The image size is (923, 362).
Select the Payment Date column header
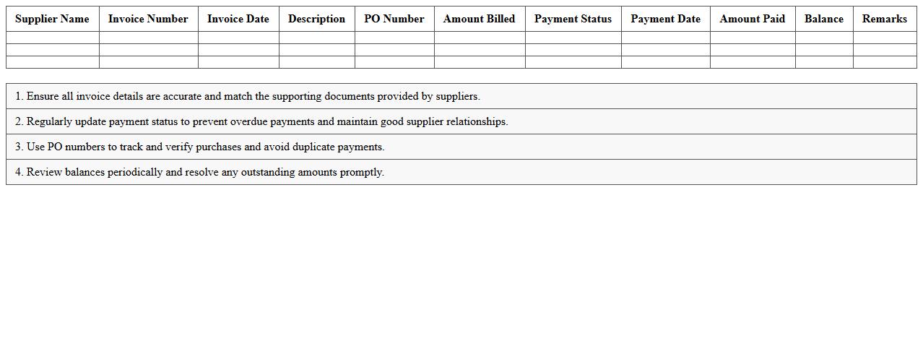[665, 19]
